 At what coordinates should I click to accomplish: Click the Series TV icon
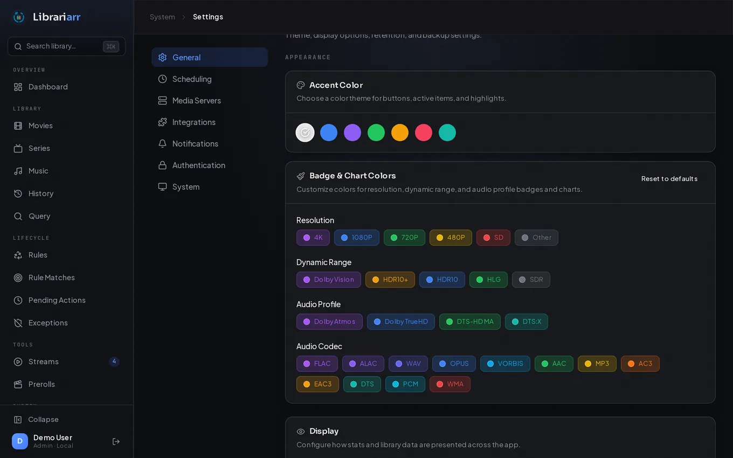pyautogui.click(x=18, y=148)
